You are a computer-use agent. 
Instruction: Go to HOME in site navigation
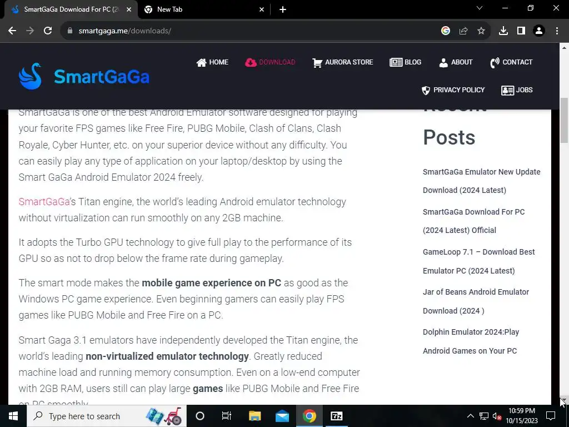tap(212, 62)
